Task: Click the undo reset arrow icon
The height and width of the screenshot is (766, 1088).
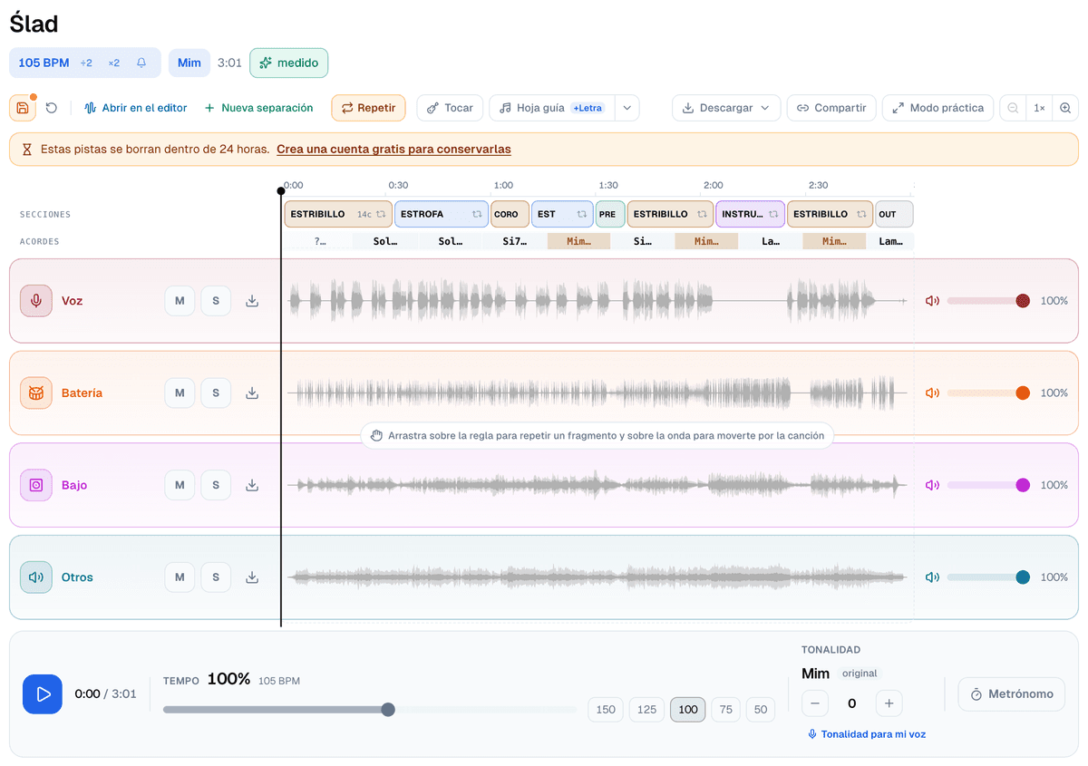Action: 52,108
